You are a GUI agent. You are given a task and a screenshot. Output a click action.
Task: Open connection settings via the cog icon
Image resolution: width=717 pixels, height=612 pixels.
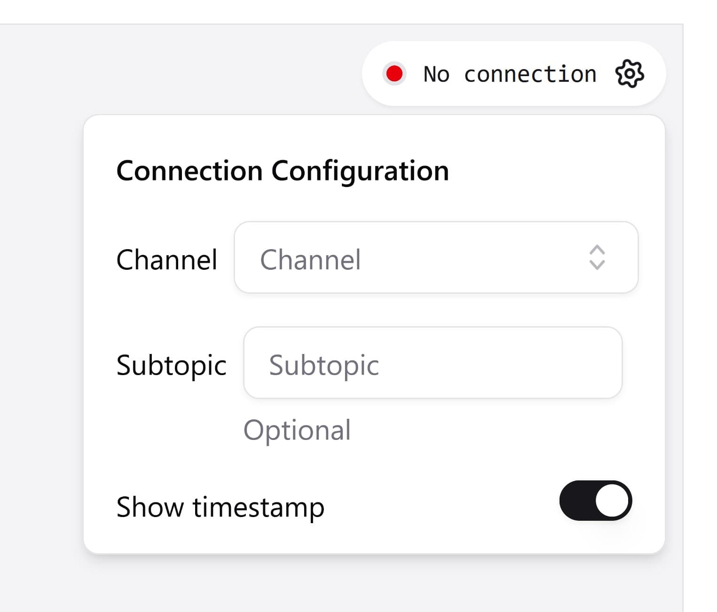[x=629, y=74]
